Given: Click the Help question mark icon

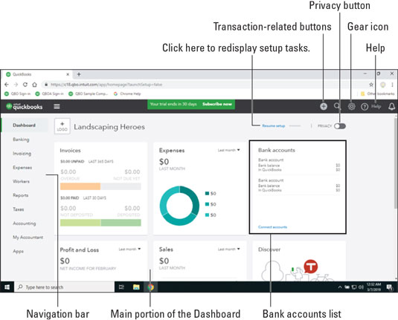Looking at the screenshot, I should pyautogui.click(x=365, y=107).
